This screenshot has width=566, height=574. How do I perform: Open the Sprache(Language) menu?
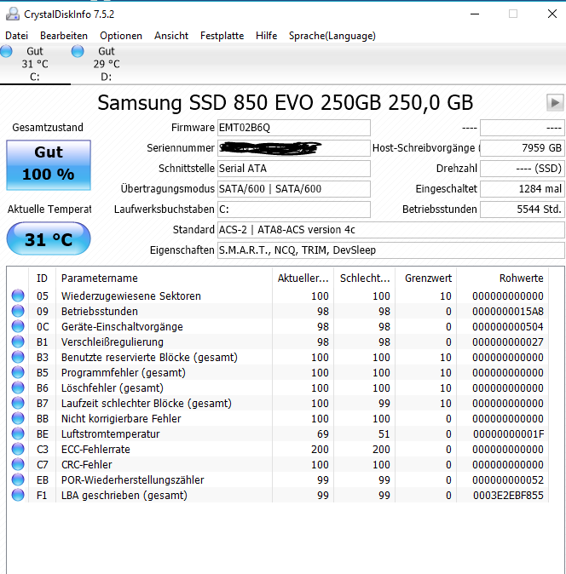(x=332, y=36)
